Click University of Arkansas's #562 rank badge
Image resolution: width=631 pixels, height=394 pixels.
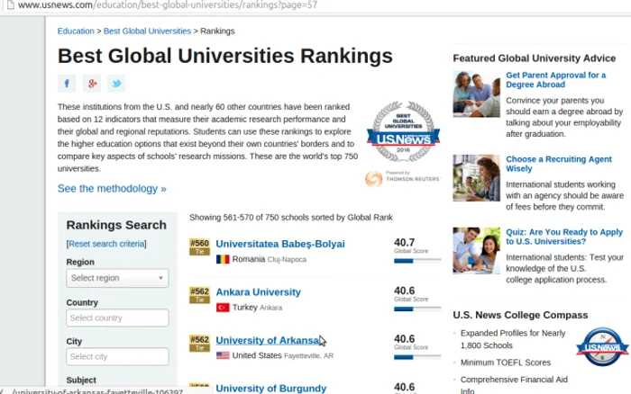tap(199, 344)
